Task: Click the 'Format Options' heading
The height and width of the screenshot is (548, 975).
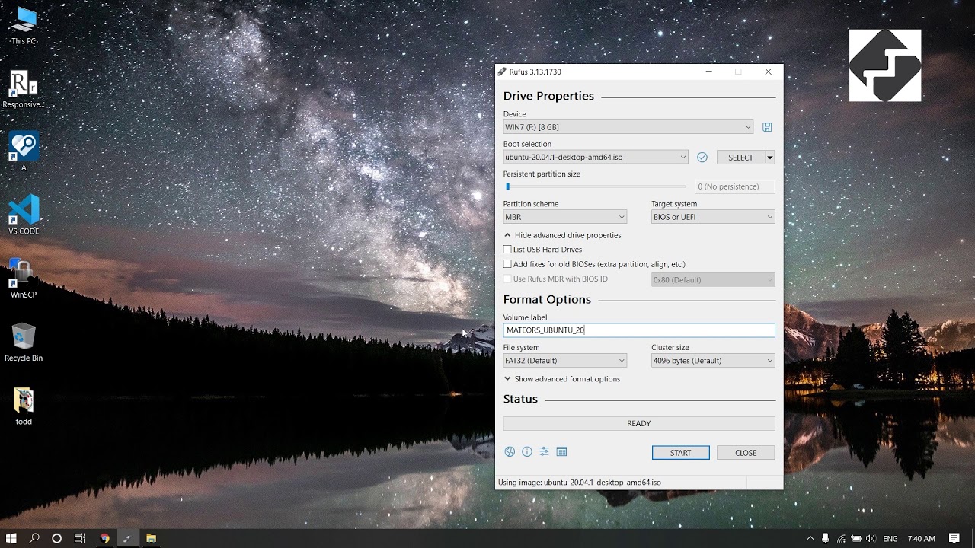Action: (547, 300)
